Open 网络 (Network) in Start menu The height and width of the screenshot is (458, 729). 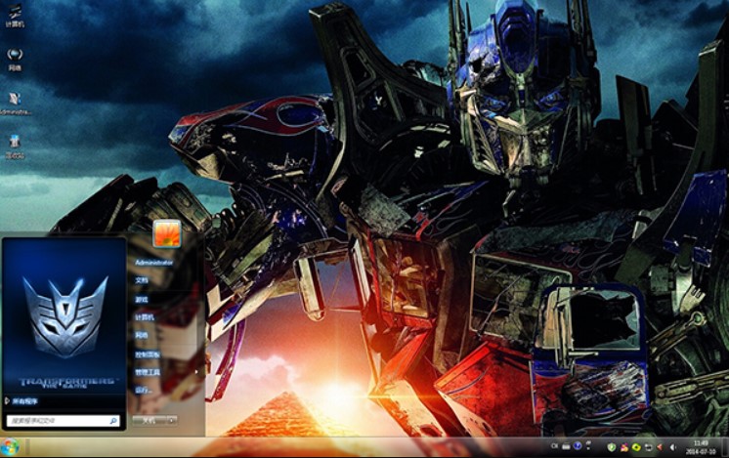(x=142, y=335)
